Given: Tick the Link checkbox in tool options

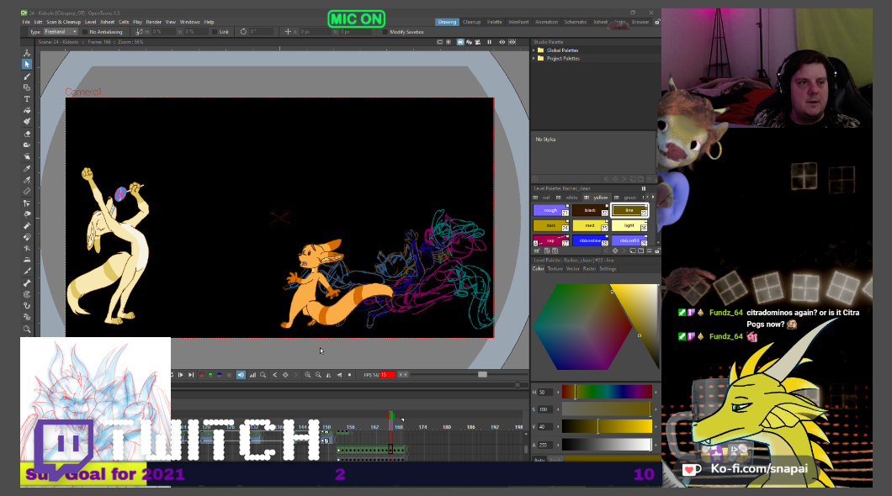Looking at the screenshot, I should tap(215, 32).
